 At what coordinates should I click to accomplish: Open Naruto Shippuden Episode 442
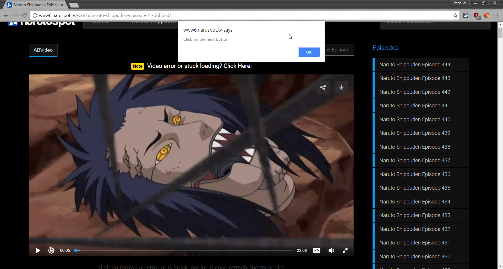tap(421, 92)
